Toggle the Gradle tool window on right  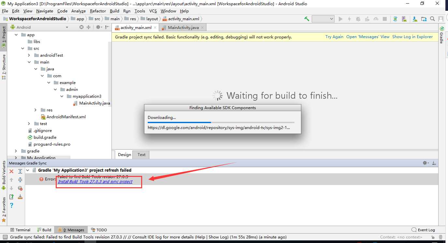point(442,35)
